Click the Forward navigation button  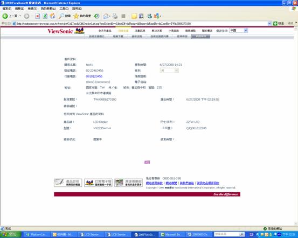[x=26, y=16]
